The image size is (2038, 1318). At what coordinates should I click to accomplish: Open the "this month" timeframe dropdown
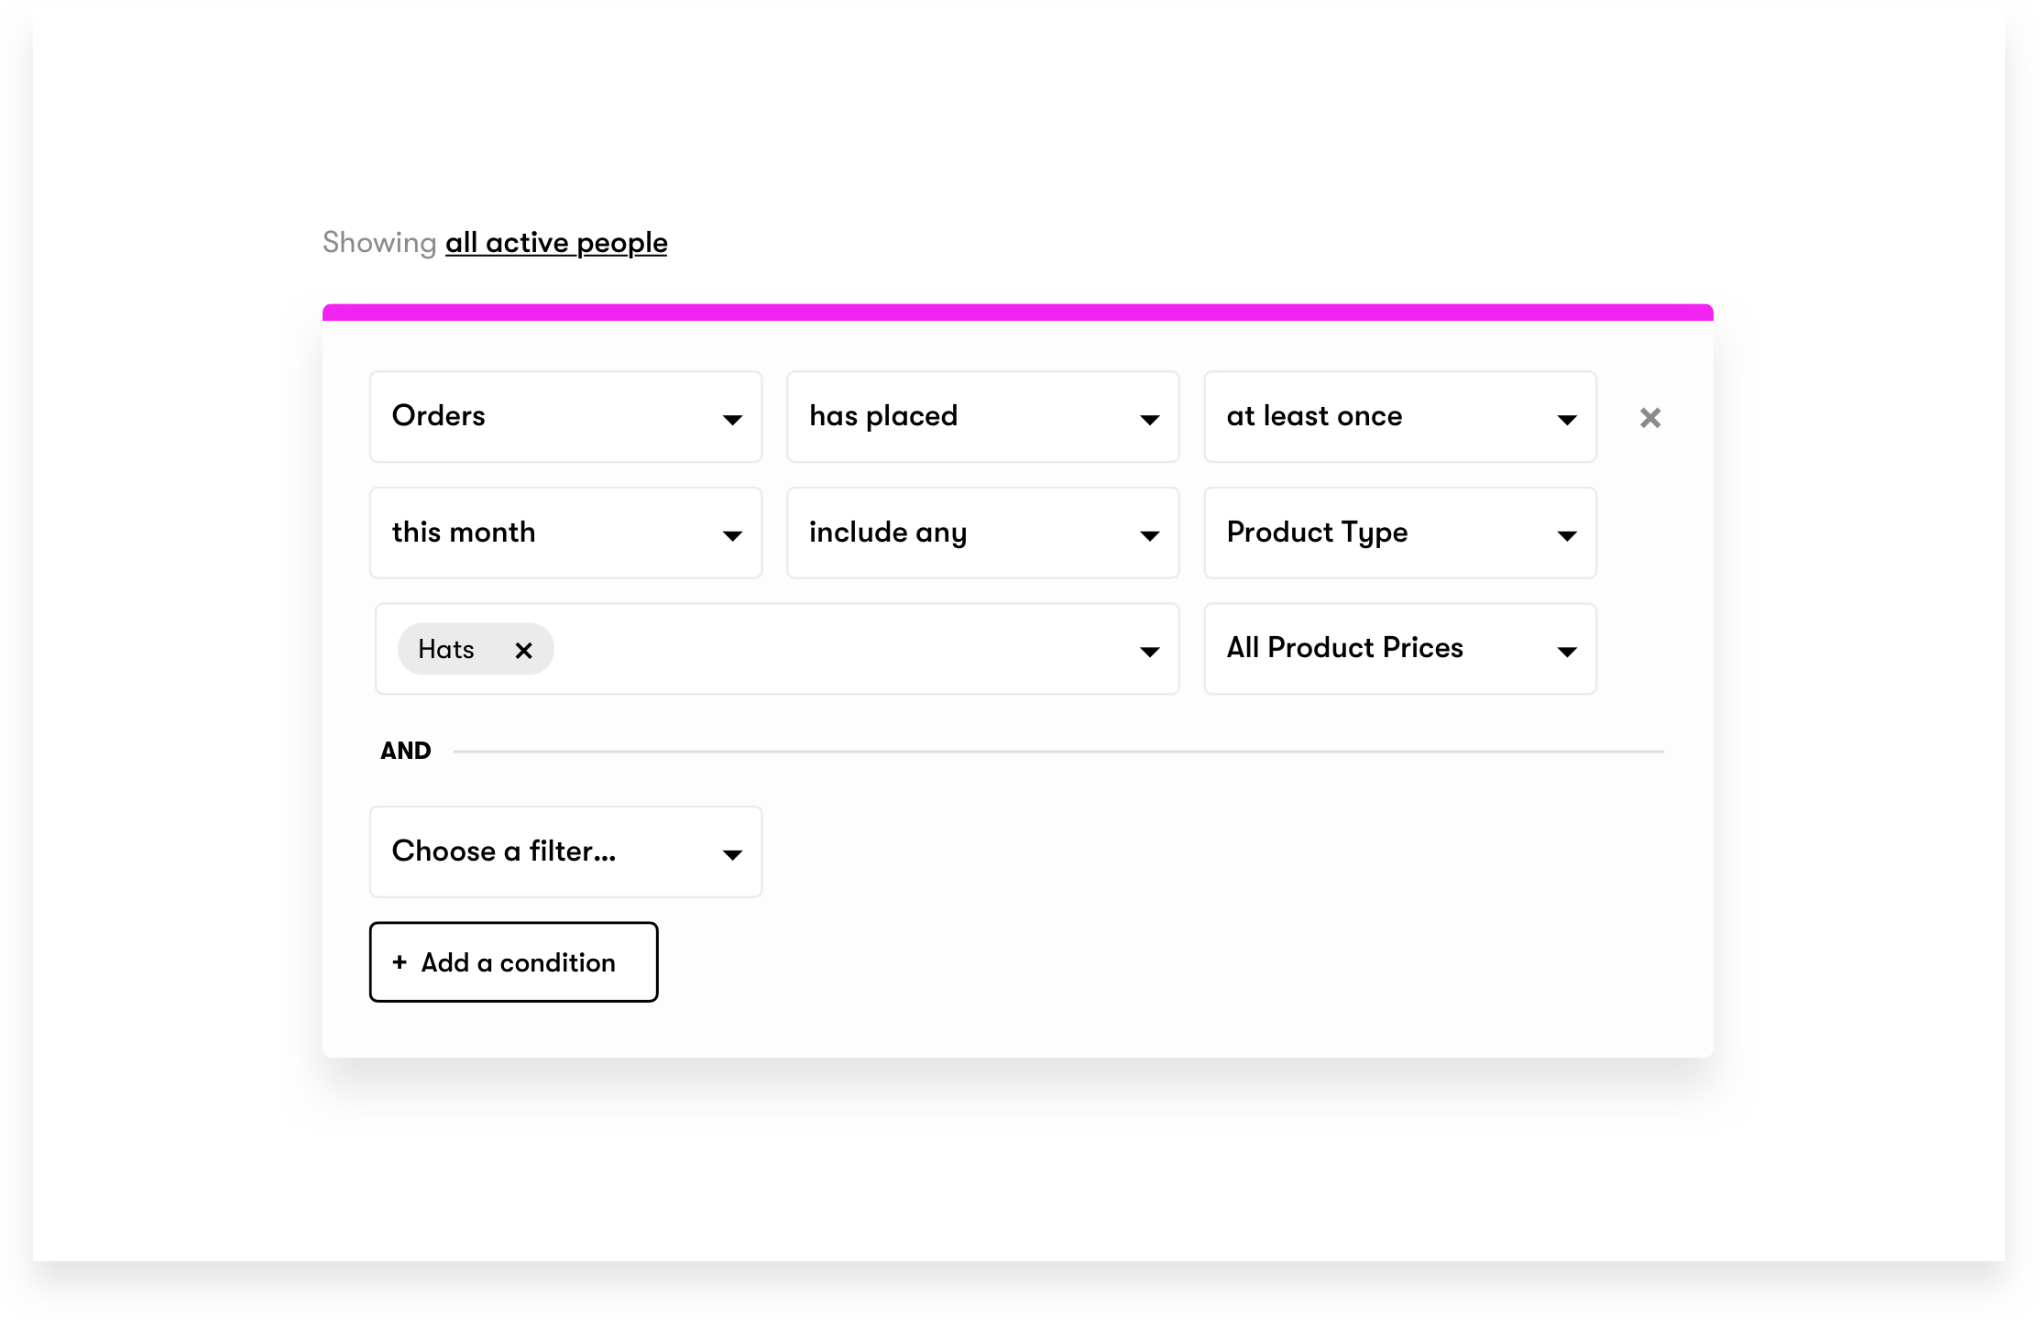coord(564,533)
